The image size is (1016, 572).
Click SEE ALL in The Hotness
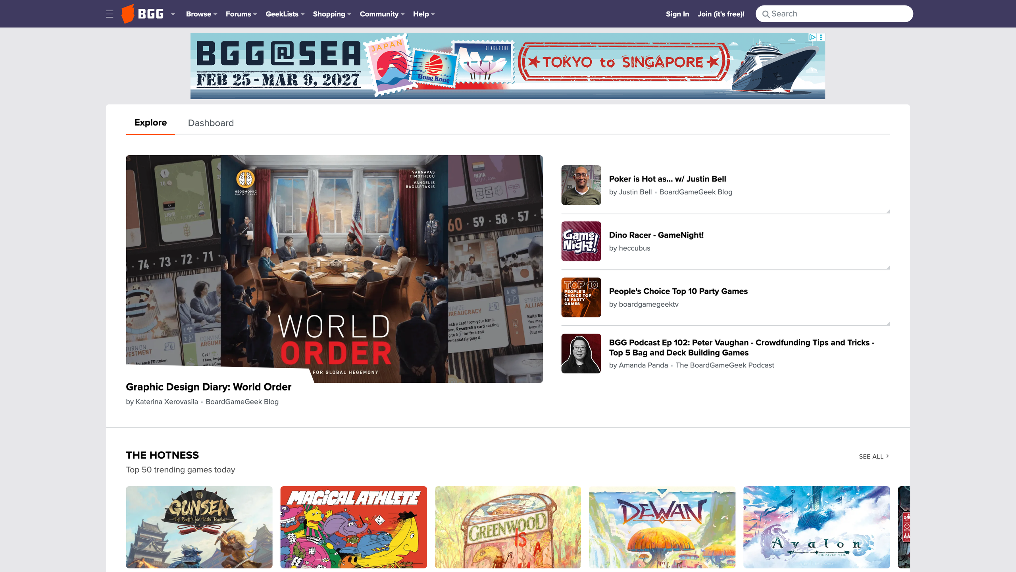[874, 456]
